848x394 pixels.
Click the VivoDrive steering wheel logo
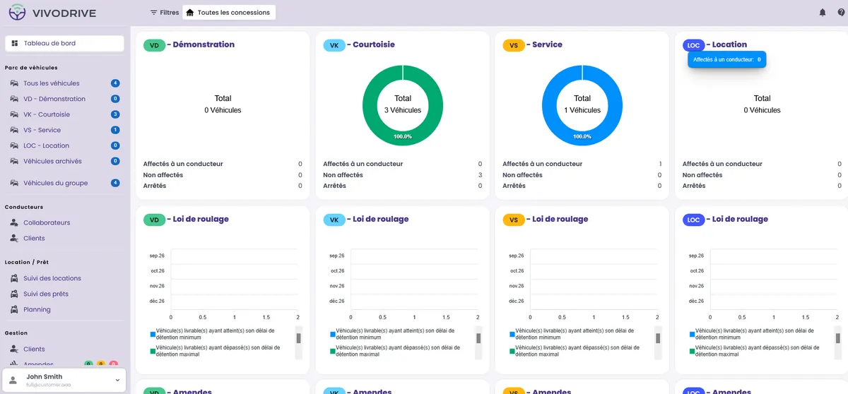point(17,13)
